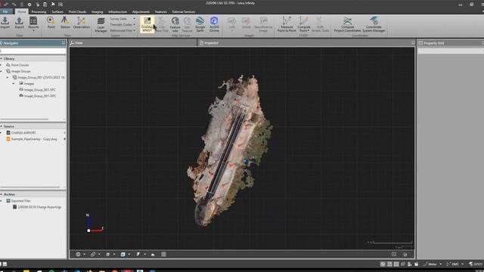Viewport: 484px width, 272px height.
Task: Open the Referenced Files dropdown
Action: pos(123,30)
